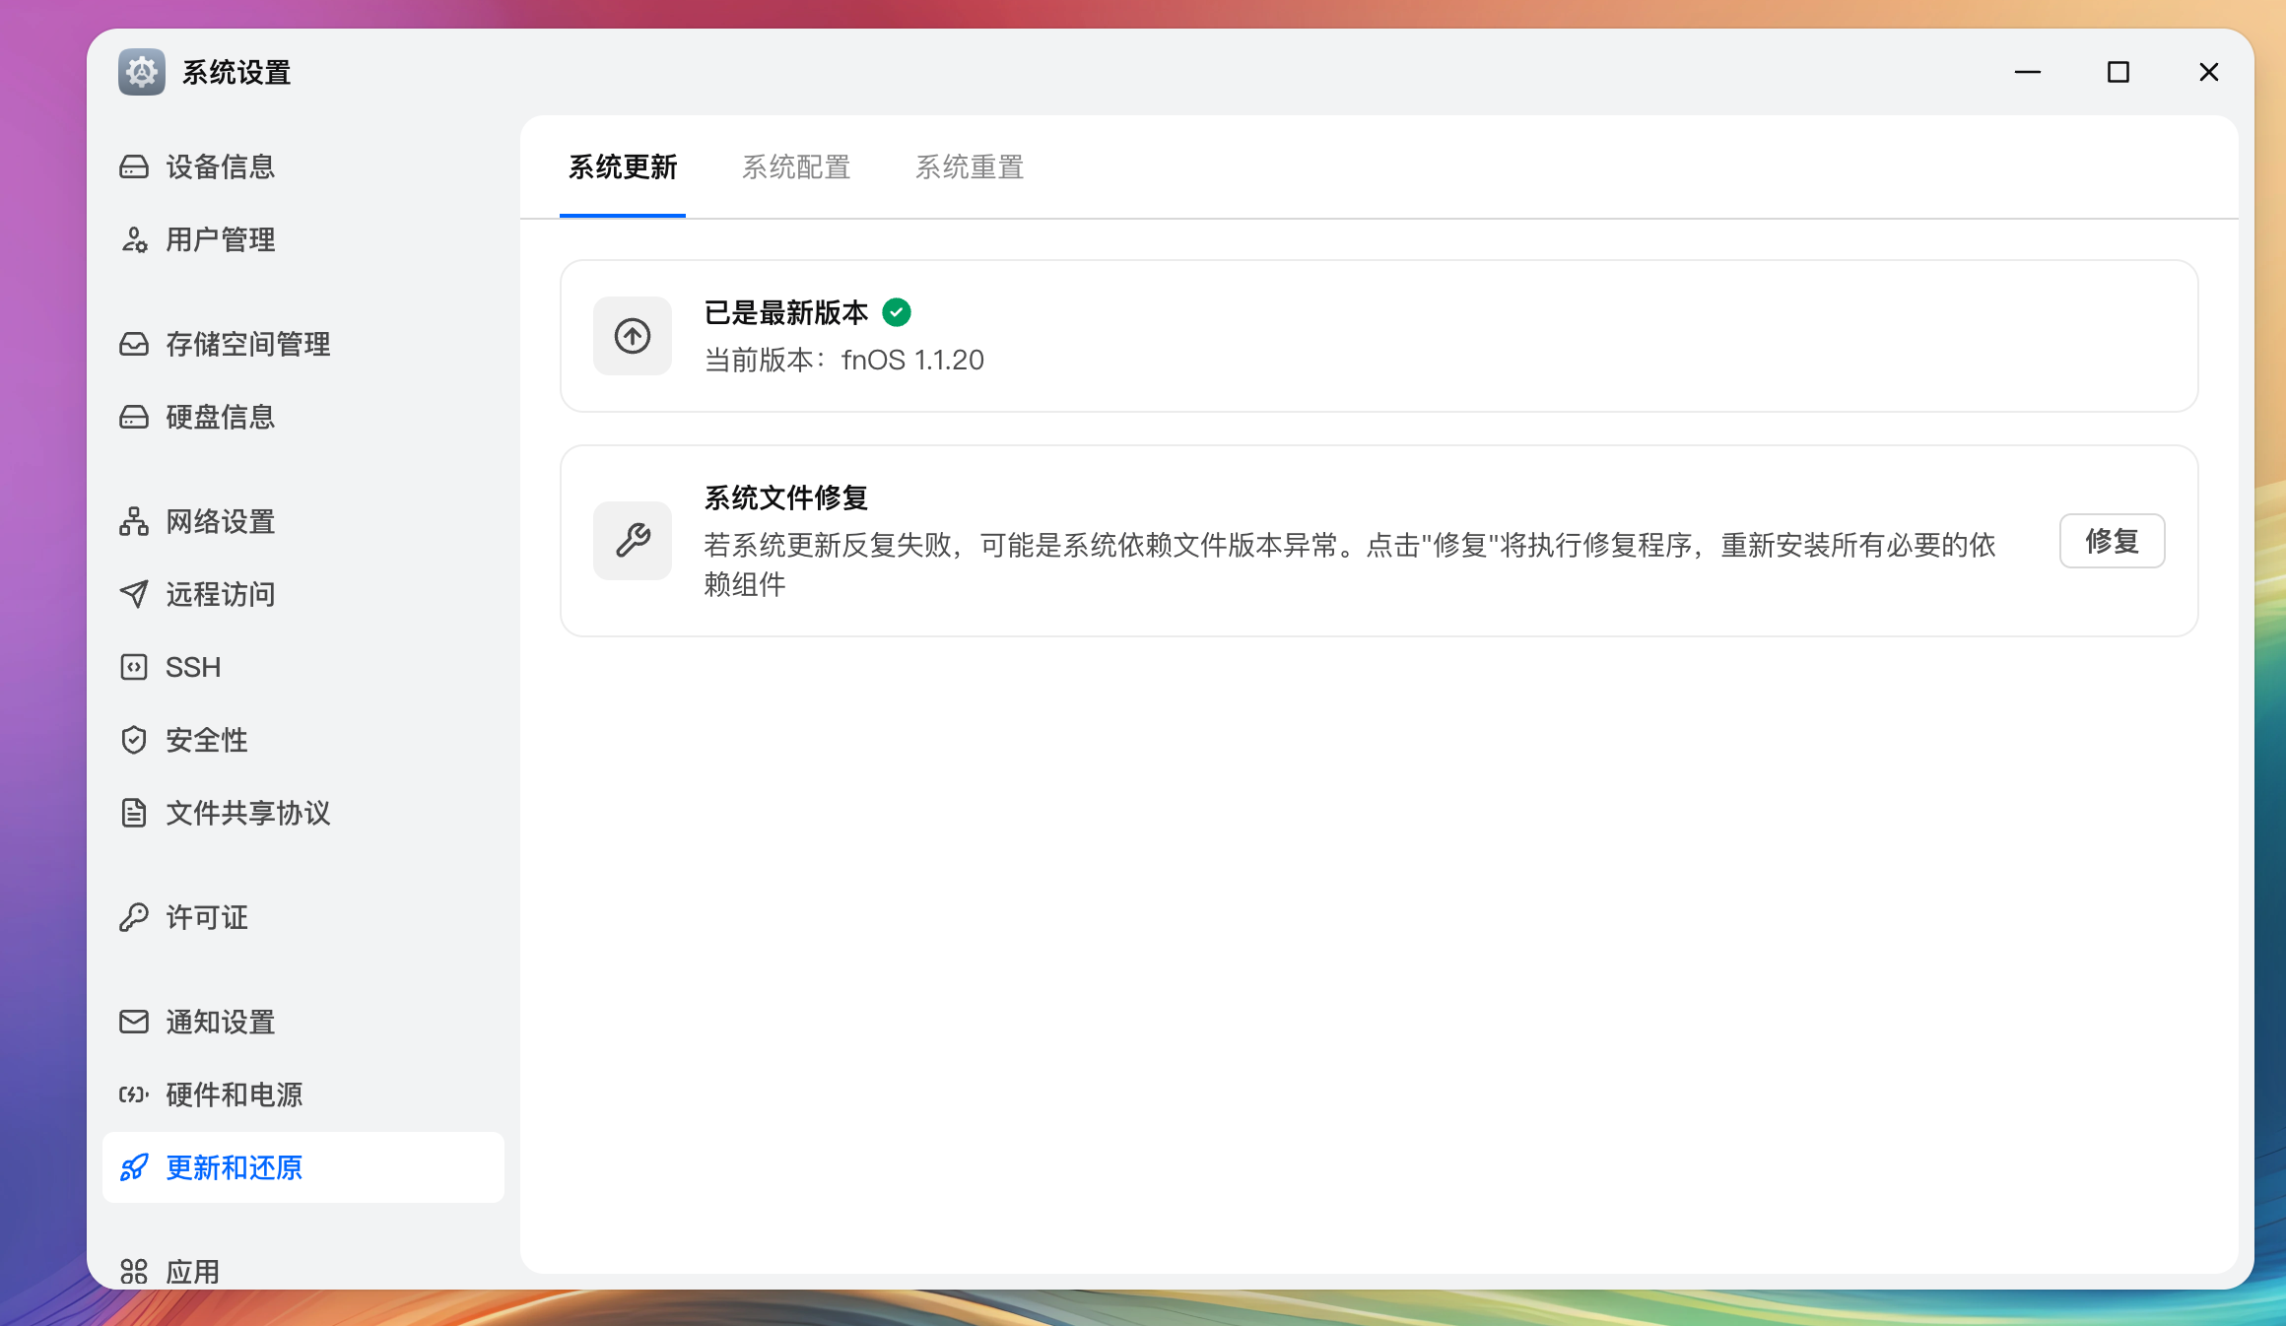Select 更新和还原 sidebar item

(x=233, y=1167)
